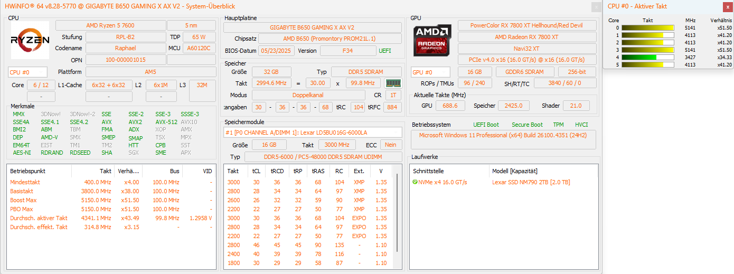
Task: Click the Modell [Kapazität] column header
Action: [x=543, y=171]
